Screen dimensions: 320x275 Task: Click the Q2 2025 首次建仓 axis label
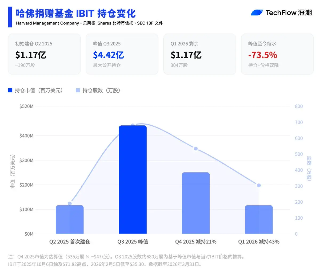coord(70,242)
